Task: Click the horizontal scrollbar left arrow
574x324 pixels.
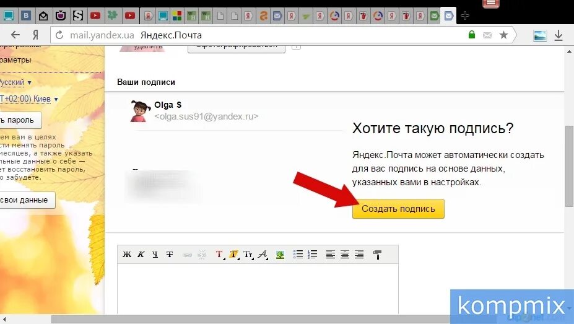Action: (4, 320)
